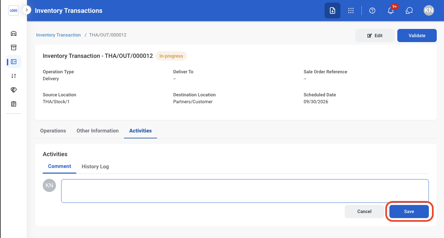
Task: Click the Partners/Customer destination value
Action: [193, 102]
